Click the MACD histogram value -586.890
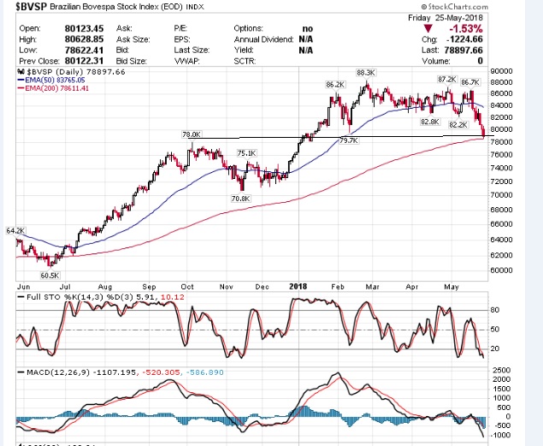 (x=204, y=372)
